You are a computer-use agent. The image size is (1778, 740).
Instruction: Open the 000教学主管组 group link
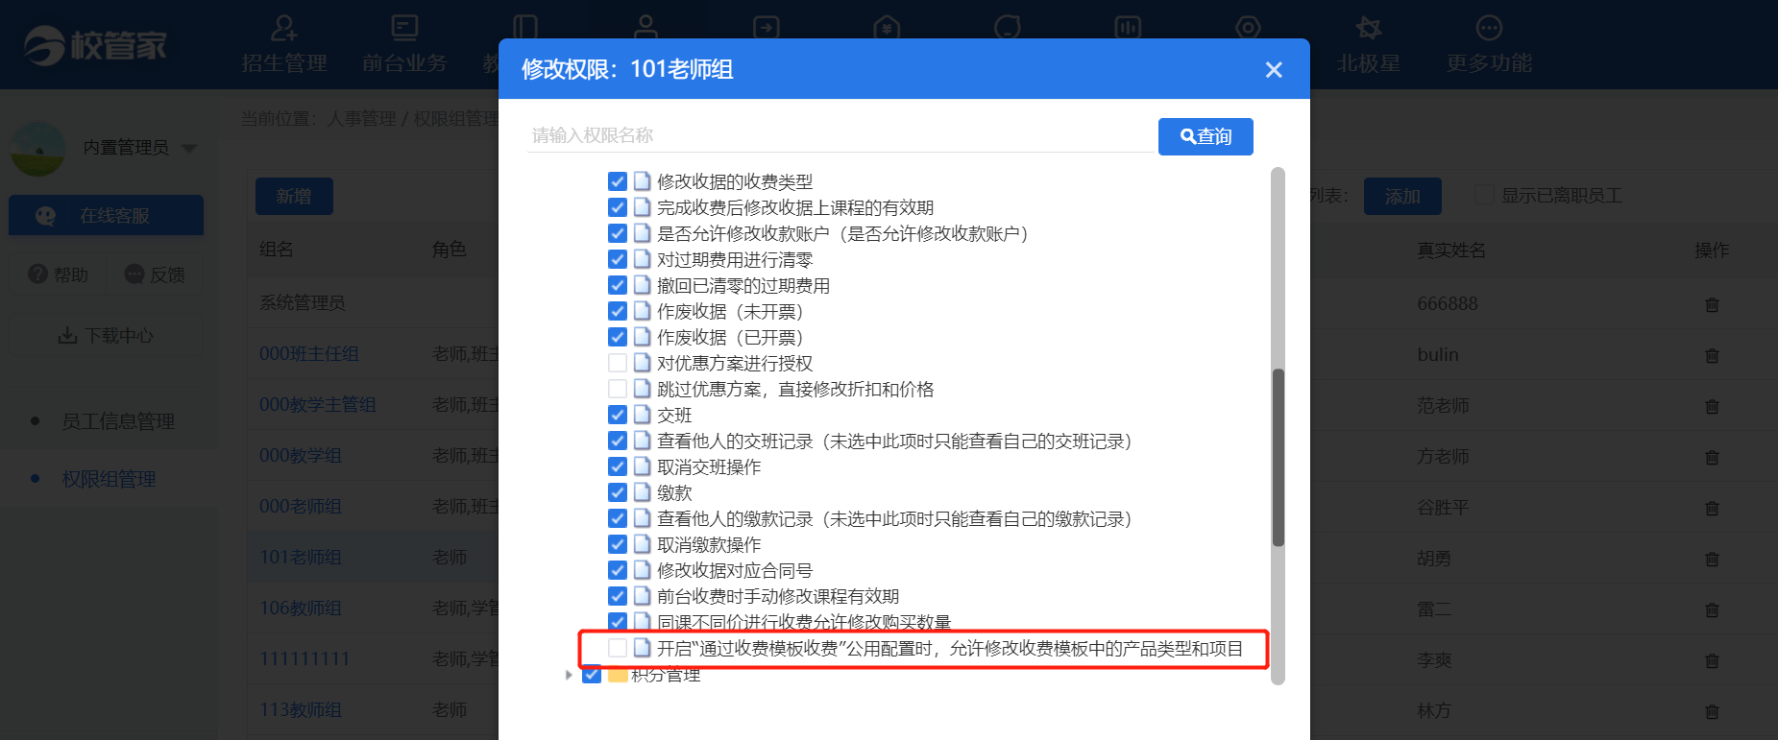pyautogui.click(x=318, y=405)
